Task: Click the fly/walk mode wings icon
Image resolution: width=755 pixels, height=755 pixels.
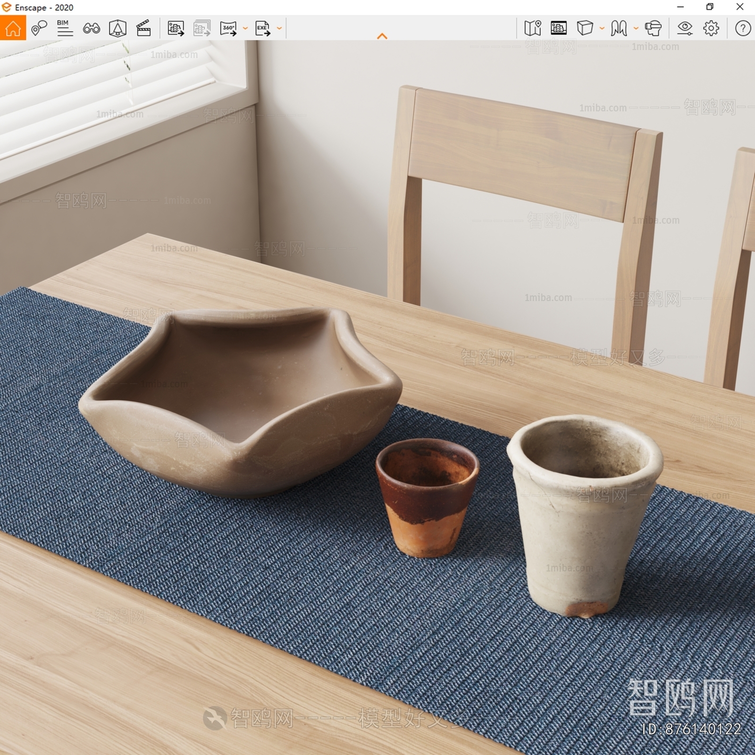Action: click(x=619, y=28)
